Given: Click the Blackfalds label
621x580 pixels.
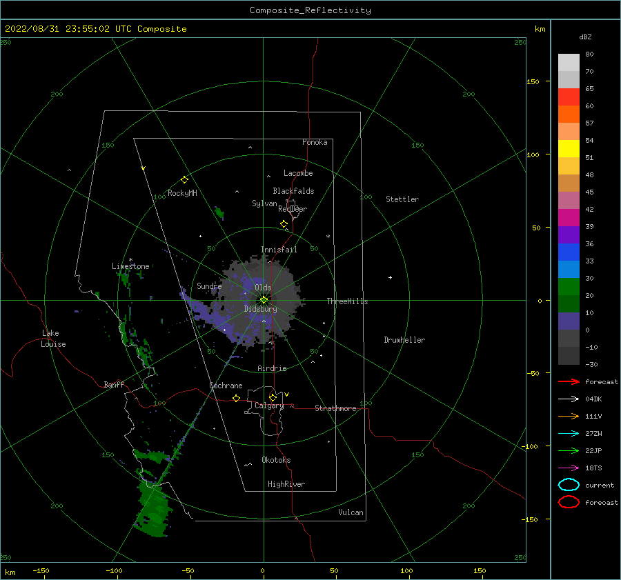Looking at the screenshot, I should (x=293, y=191).
